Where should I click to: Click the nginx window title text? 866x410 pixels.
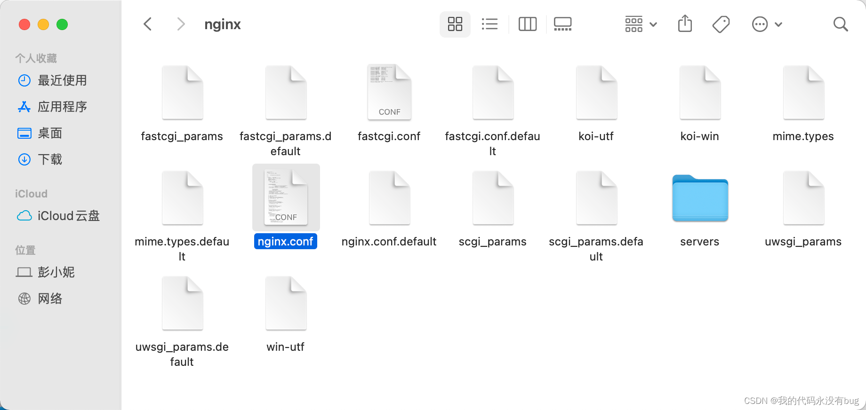pos(223,24)
